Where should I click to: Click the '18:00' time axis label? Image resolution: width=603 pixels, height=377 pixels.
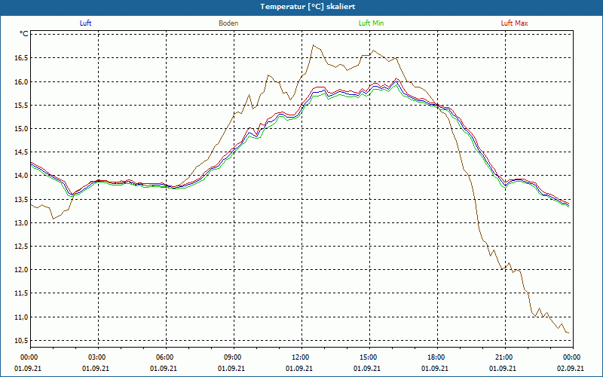[x=437, y=357]
